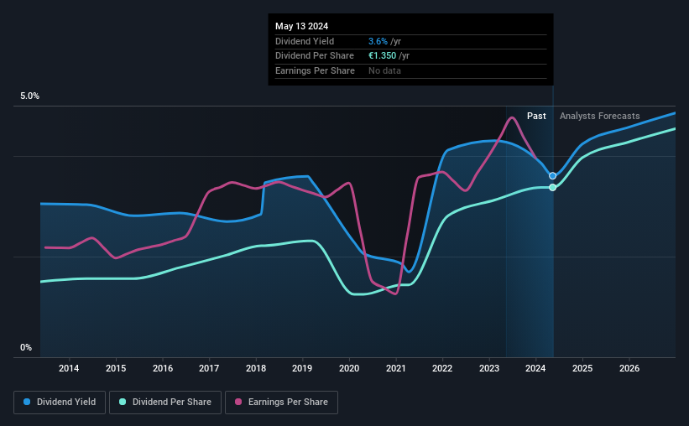This screenshot has height=426, width=689.
Task: Toggle the Earnings Per Share legend button
Action: (x=281, y=402)
